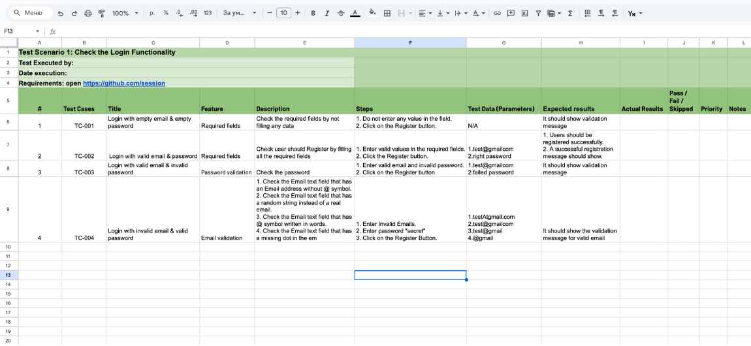Open text rotation dropdown

[479, 14]
